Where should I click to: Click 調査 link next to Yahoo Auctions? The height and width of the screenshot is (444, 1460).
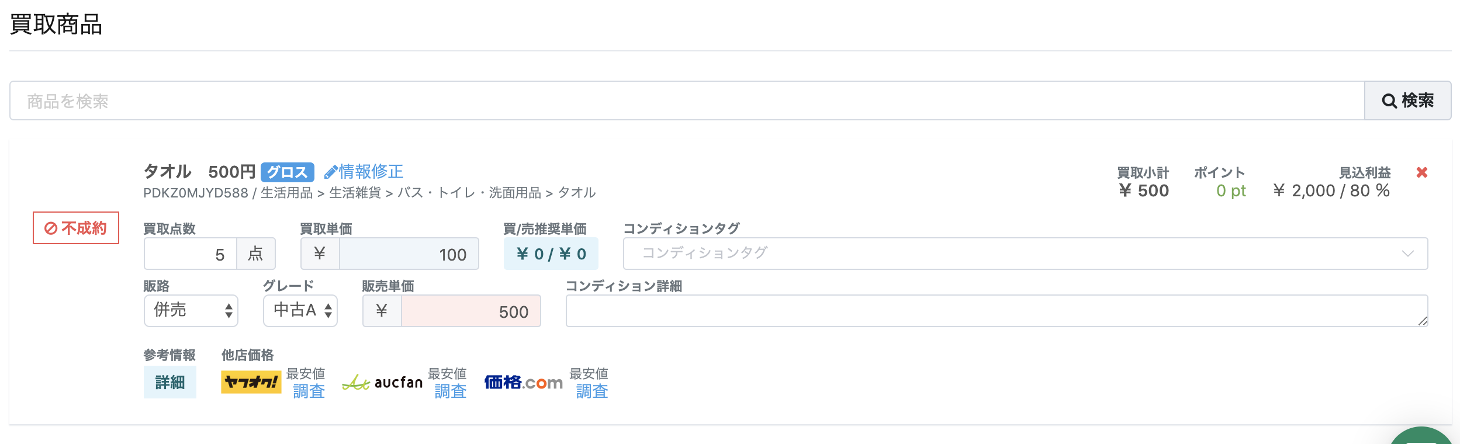pos(309,391)
